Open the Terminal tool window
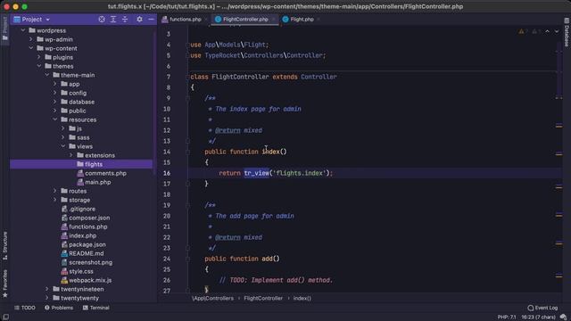Image resolution: width=571 pixels, height=321 pixels. click(95, 308)
